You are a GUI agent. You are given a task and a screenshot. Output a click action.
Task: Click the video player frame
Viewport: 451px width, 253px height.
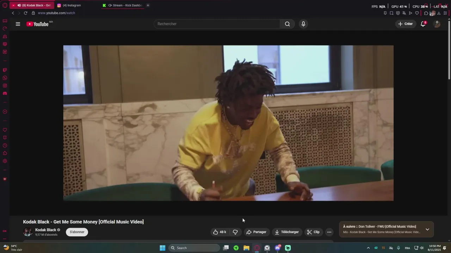point(228,123)
